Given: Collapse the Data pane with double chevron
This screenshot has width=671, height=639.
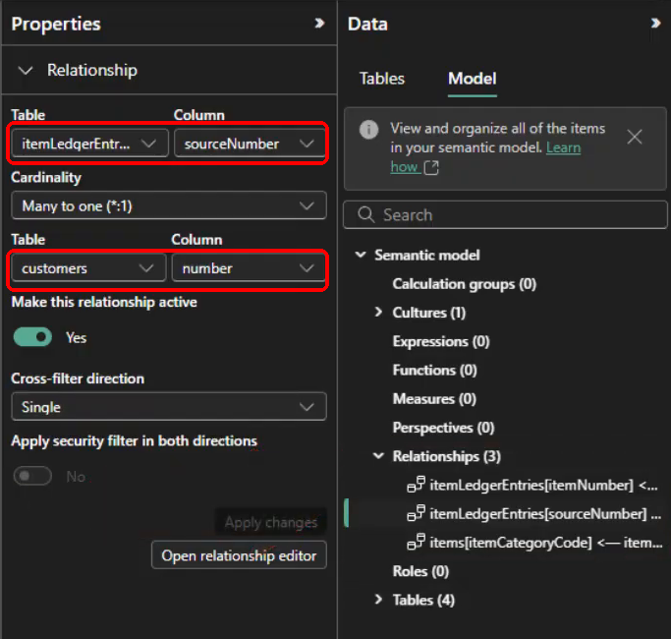Looking at the screenshot, I should point(655,24).
